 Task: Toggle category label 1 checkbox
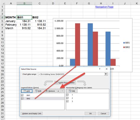click(x=67, y=95)
